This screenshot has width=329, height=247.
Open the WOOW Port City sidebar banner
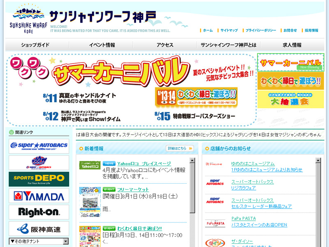coord(39,163)
